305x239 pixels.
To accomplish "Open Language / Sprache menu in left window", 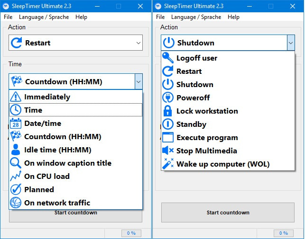I will tap(44, 17).
